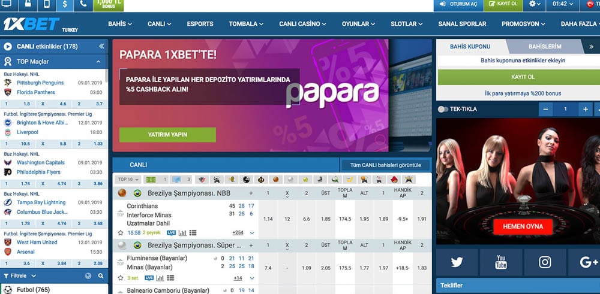Open the CANLI CASINO dropdown menu
The width and height of the screenshot is (600, 294).
point(302,24)
